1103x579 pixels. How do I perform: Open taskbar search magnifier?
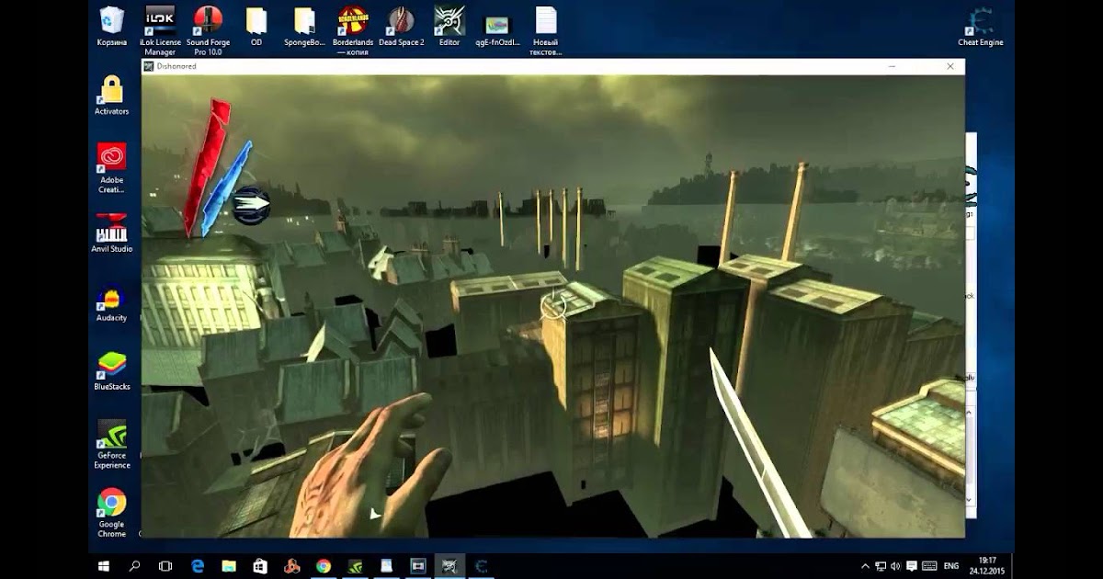134,566
